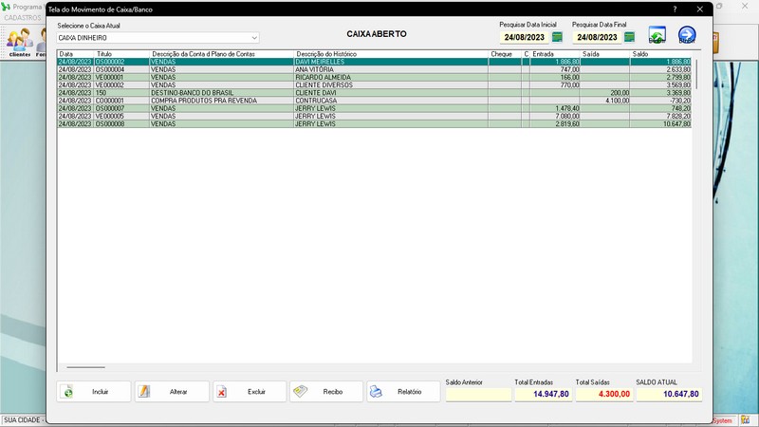Click the Descrição da Conta column header
The width and height of the screenshot is (759, 427).
point(222,54)
